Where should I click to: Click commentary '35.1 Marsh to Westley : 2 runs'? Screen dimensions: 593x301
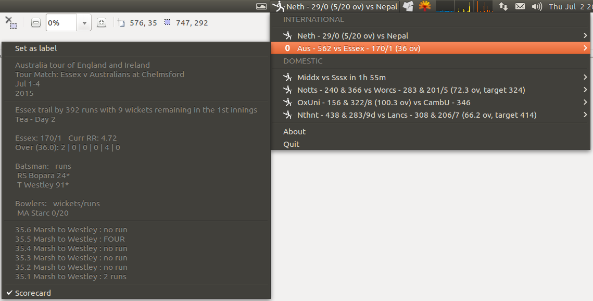(71, 277)
